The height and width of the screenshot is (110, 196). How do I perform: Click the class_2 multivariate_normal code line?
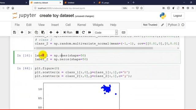[x=107, y=43]
